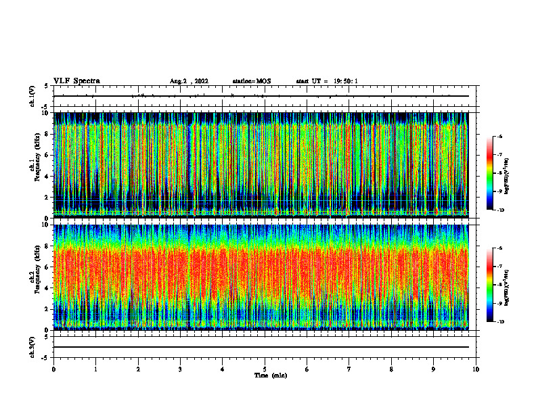This screenshot has height=414, width=536.
Task: Click time axis tick label "5"
Action: click(x=265, y=369)
